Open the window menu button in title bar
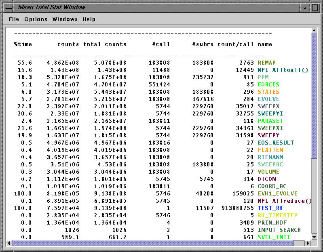This screenshot has height=252, width=323. [x=8, y=8]
